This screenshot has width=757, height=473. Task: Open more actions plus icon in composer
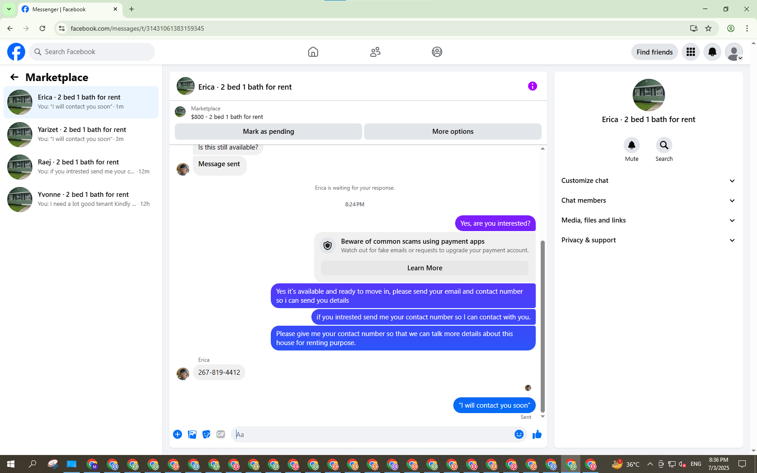(x=178, y=434)
